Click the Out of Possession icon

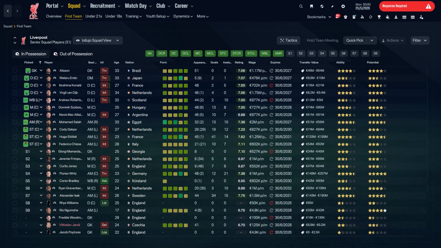[55, 54]
